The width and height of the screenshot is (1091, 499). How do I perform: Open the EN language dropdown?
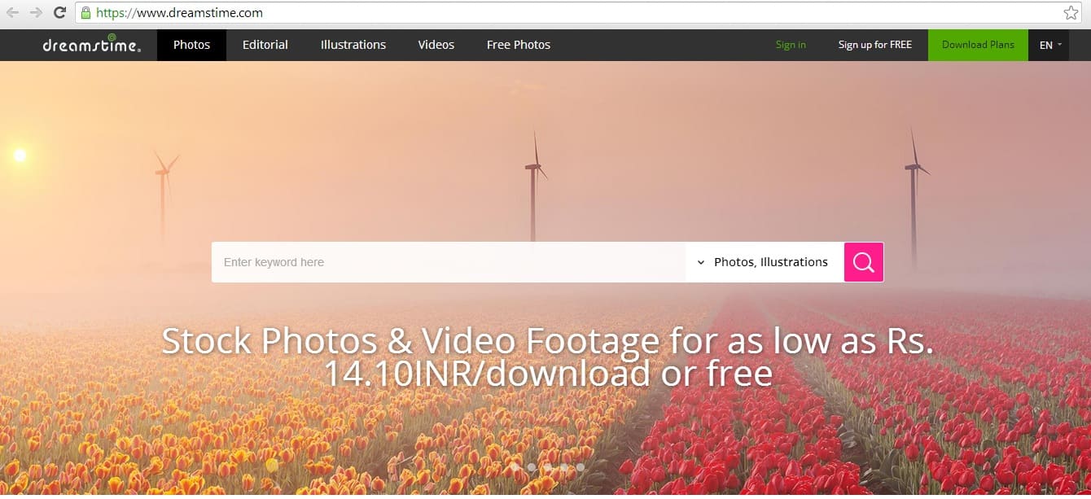[1050, 45]
